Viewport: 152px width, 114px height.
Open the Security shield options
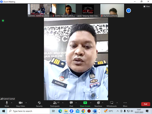coord(39,104)
